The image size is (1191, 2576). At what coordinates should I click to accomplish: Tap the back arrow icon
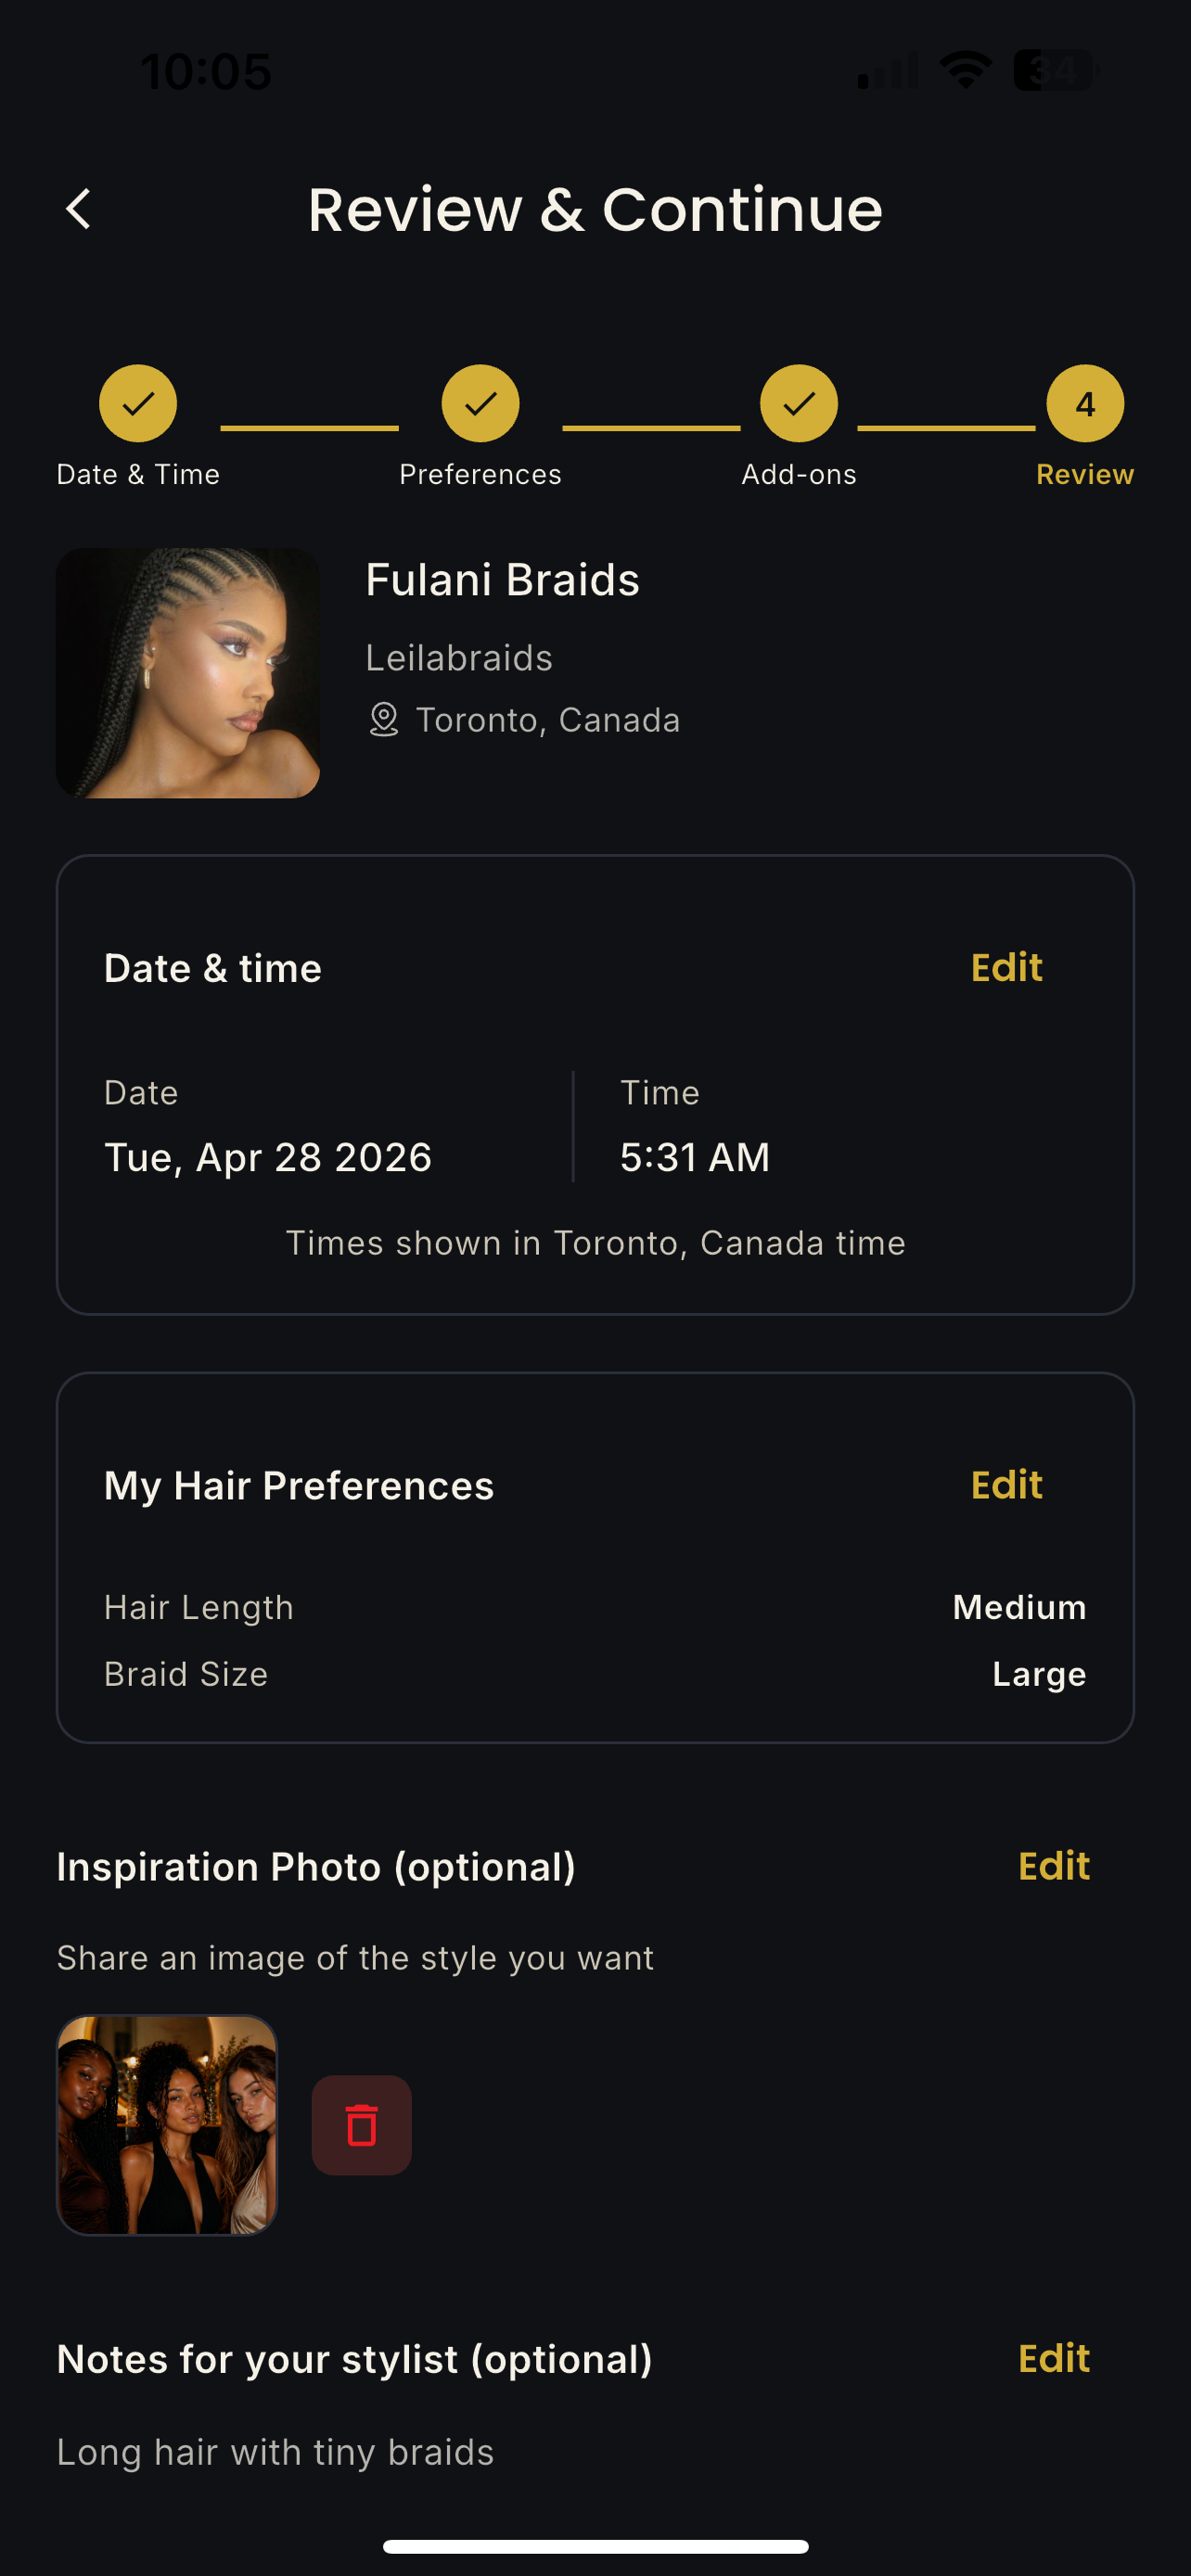point(78,209)
